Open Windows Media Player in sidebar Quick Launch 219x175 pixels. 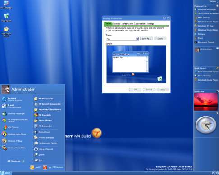tap(206, 80)
